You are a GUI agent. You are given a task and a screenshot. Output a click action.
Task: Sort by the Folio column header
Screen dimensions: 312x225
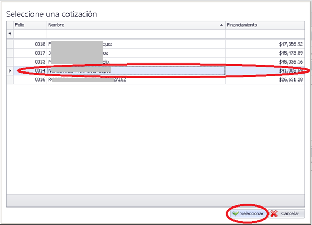point(30,25)
